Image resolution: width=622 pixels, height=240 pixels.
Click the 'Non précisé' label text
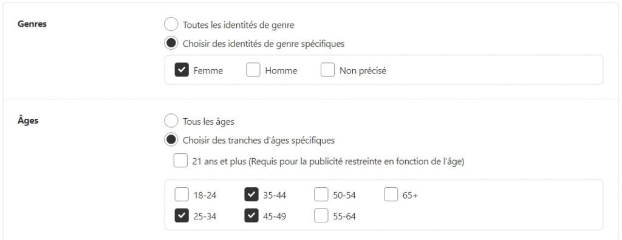tap(363, 71)
